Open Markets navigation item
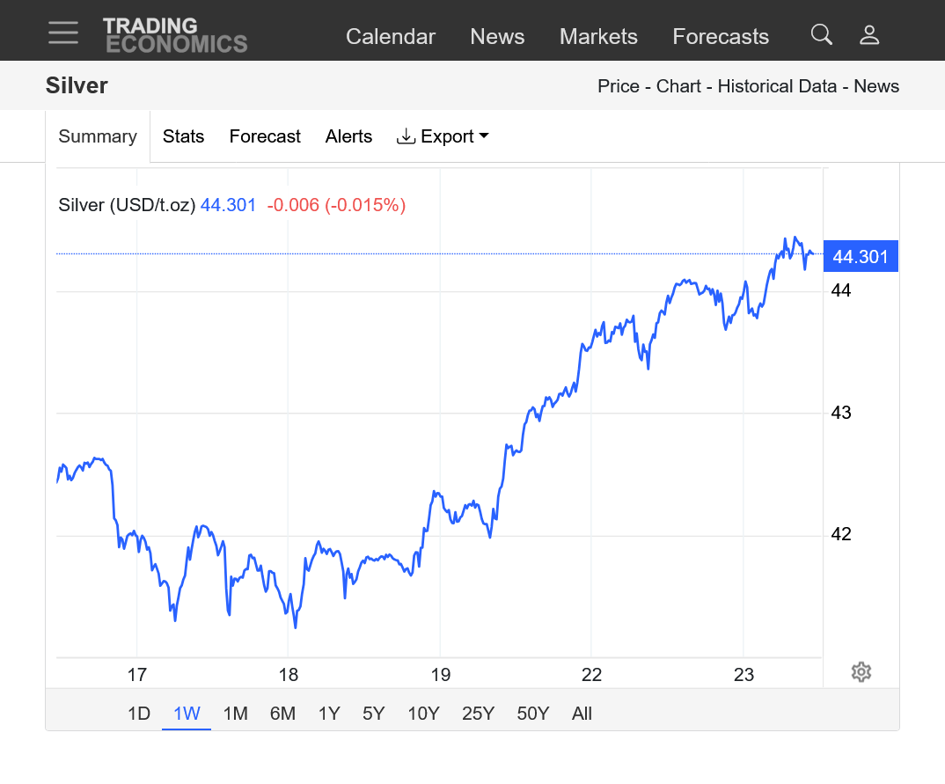Image resolution: width=945 pixels, height=784 pixels. click(x=598, y=37)
